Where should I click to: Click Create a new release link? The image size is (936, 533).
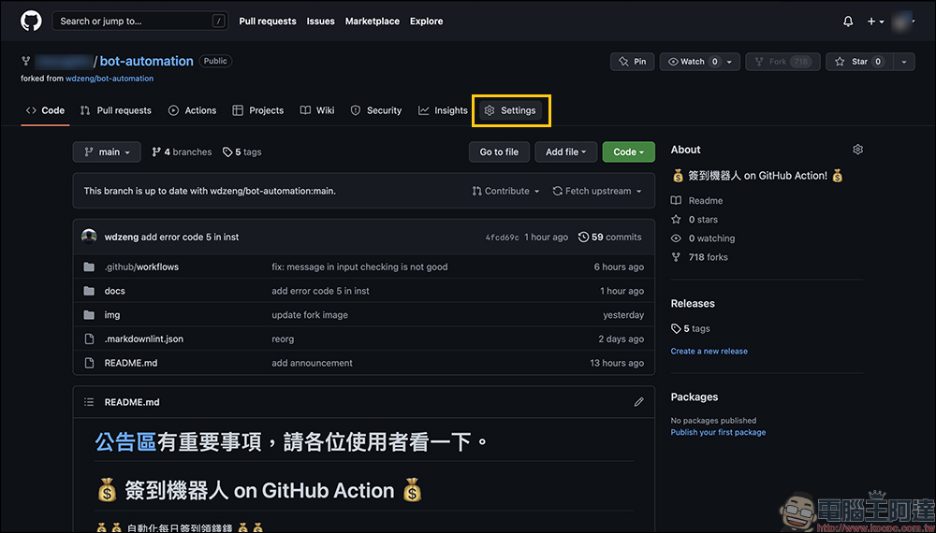pyautogui.click(x=709, y=352)
